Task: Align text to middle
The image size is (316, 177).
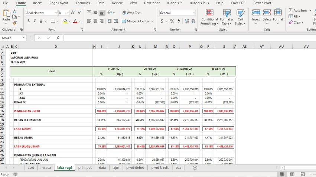Action: (x=95, y=13)
